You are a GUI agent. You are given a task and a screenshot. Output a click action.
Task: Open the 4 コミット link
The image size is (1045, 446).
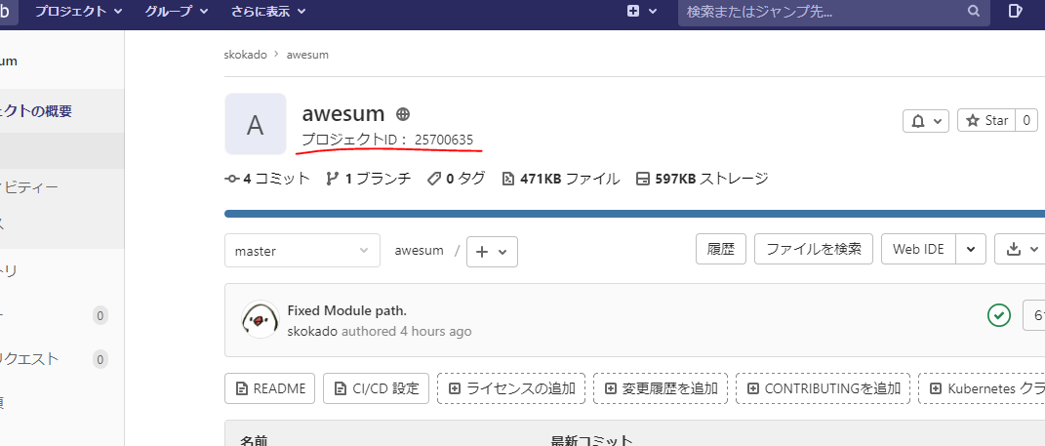pos(267,178)
